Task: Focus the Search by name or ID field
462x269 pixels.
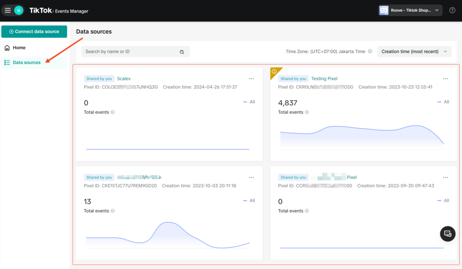Action: 135,51
